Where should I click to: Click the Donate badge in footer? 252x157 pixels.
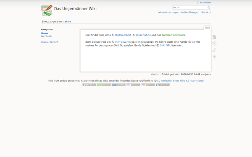104,85
